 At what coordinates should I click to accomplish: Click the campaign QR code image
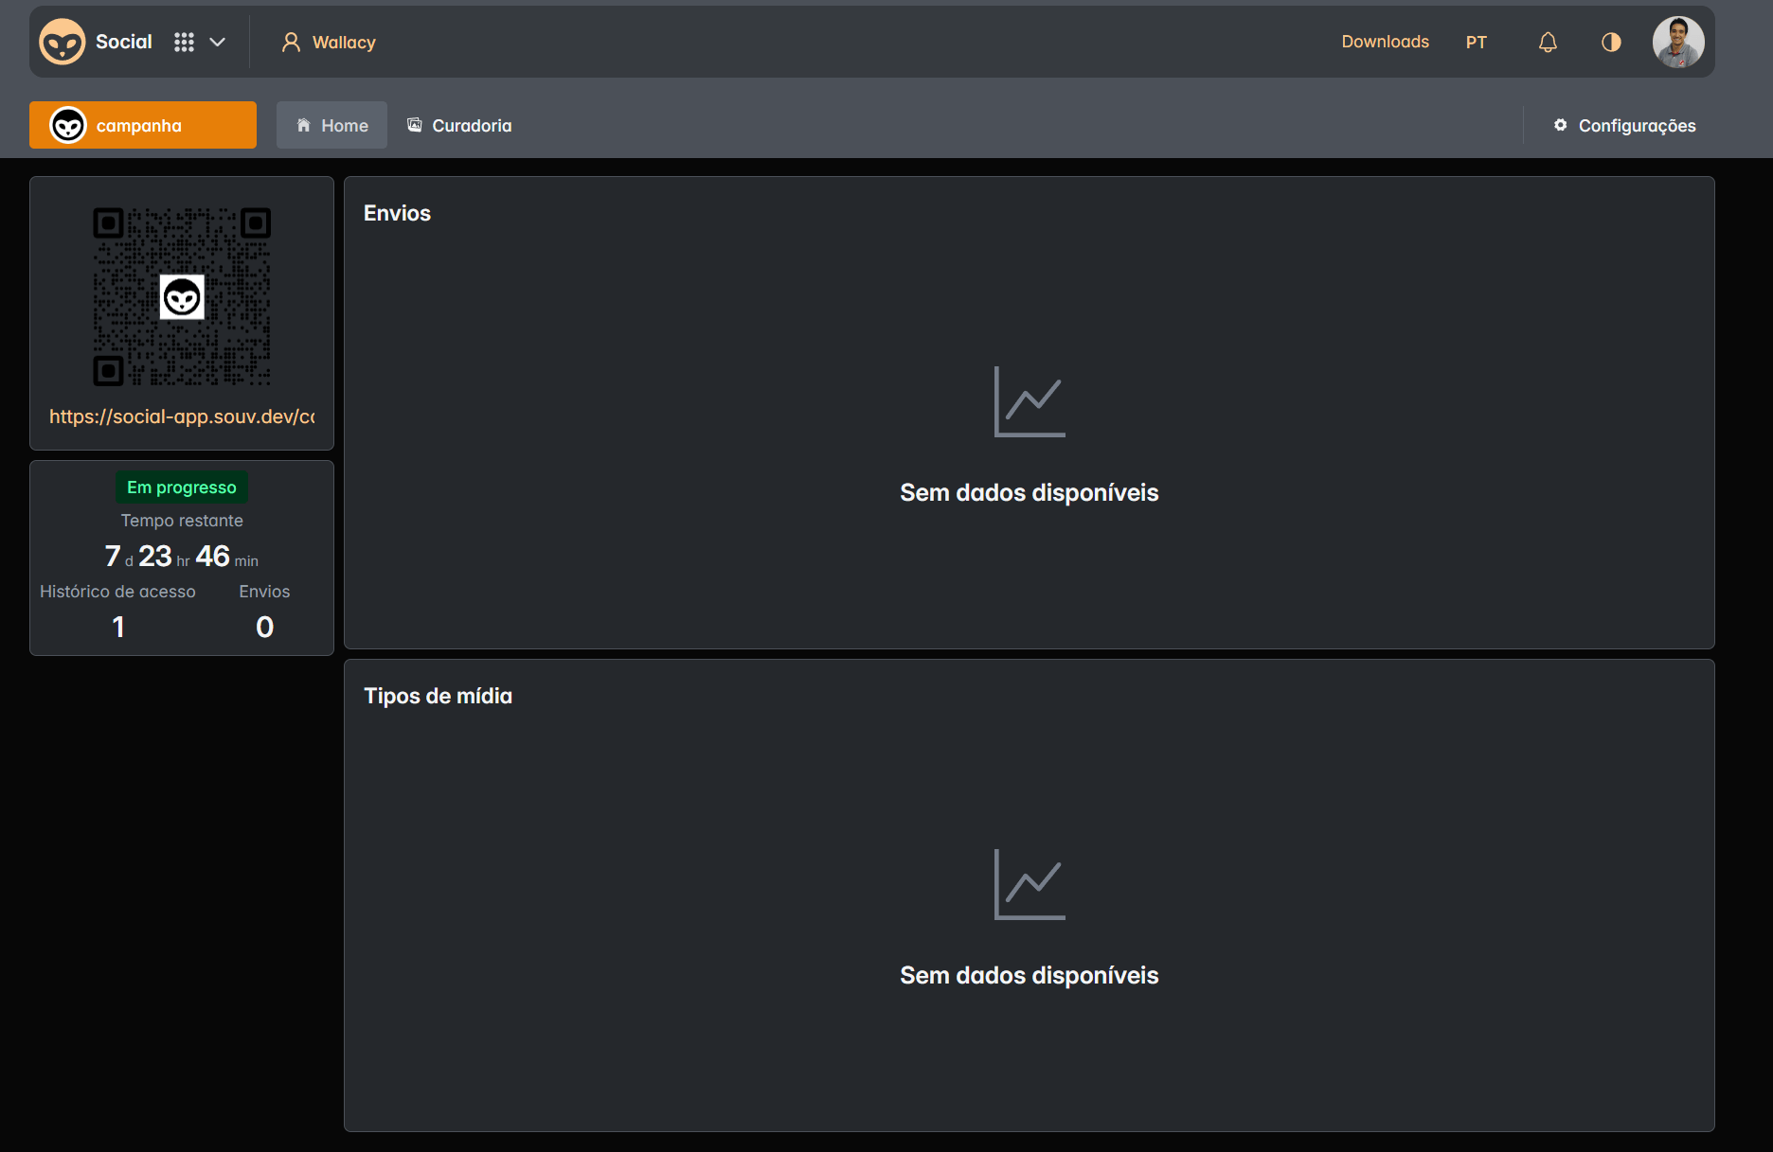[x=182, y=296]
